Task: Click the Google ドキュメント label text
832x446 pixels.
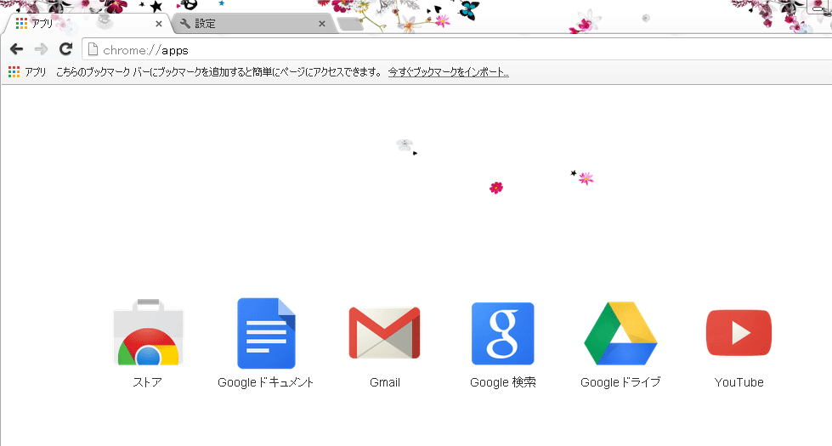Action: [266, 382]
